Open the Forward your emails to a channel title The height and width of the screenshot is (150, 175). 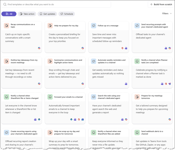68,97
